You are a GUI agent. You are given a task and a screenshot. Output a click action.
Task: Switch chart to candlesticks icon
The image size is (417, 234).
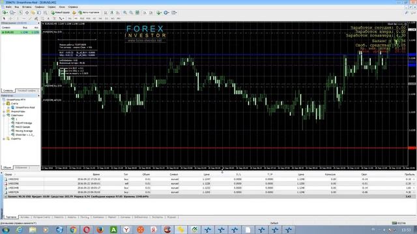[111, 12]
